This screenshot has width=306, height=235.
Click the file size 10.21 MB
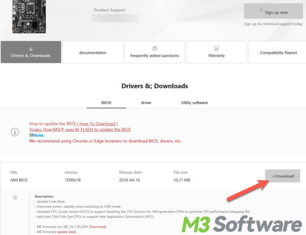click(x=182, y=180)
